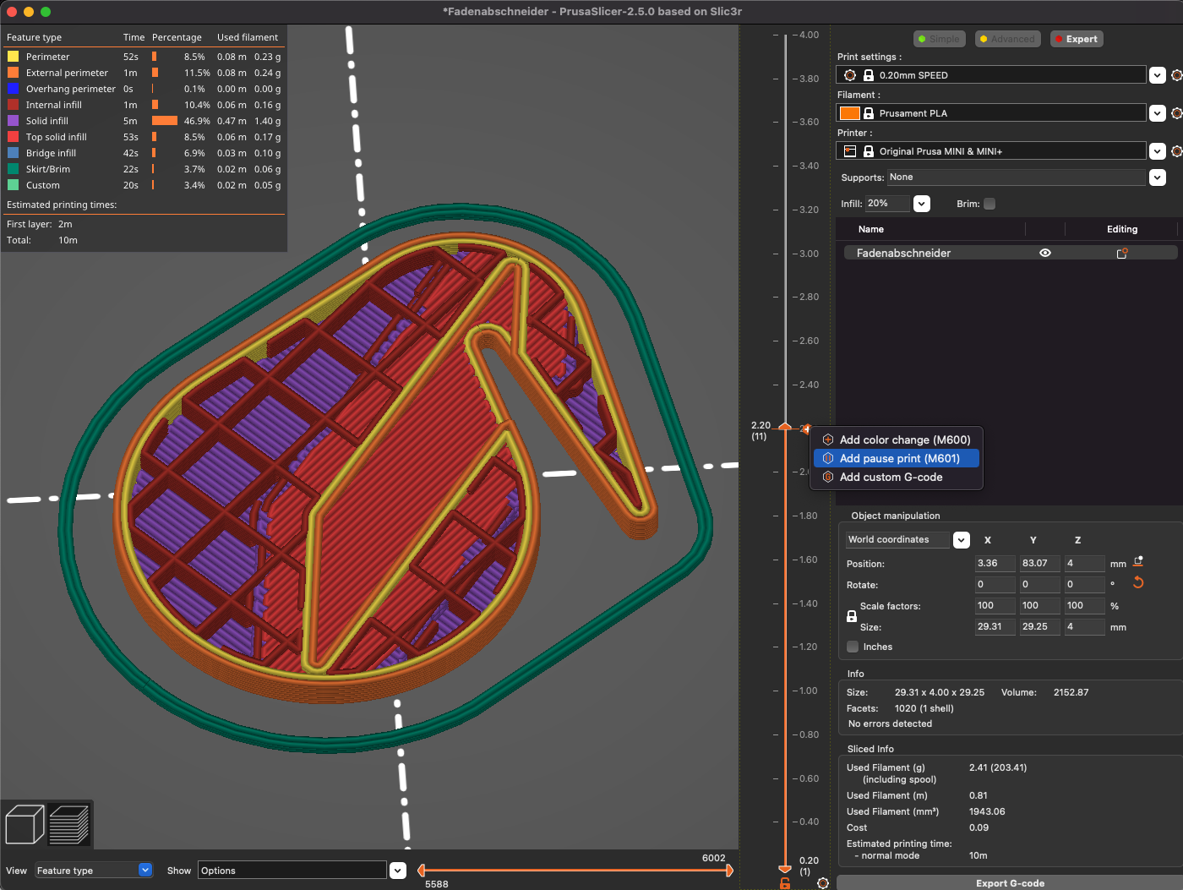Image resolution: width=1183 pixels, height=890 pixels.
Task: Enable the Brim checkbox
Action: click(x=989, y=204)
